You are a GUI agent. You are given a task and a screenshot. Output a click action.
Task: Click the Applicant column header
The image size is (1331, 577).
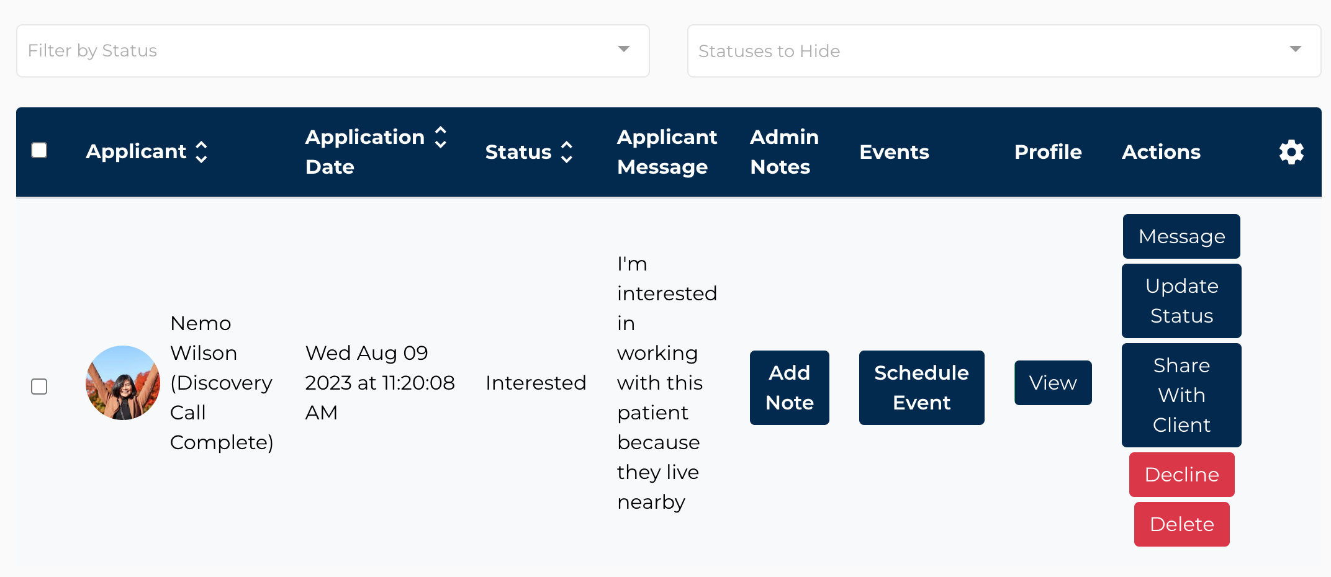tap(136, 152)
